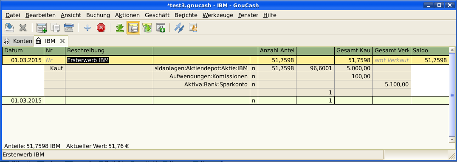This screenshot has height=162, width=457.
Task: Click the green down-arrow Blank transaction icon
Action: (x=120, y=28)
